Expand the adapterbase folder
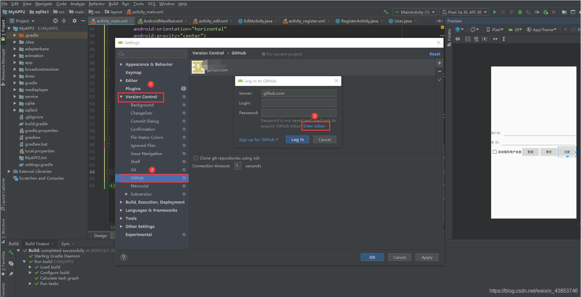Viewport: 581px width, 297px height. point(15,49)
